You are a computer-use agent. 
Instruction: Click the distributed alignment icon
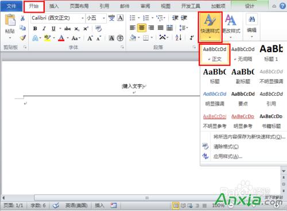tap(170, 28)
